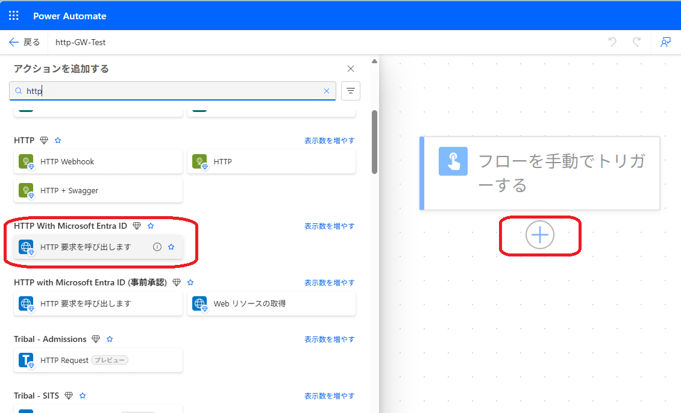The height and width of the screenshot is (413, 681).
Task: Click premium diamond beside HTTP With Microsoft Entra ID
Action: [137, 226]
